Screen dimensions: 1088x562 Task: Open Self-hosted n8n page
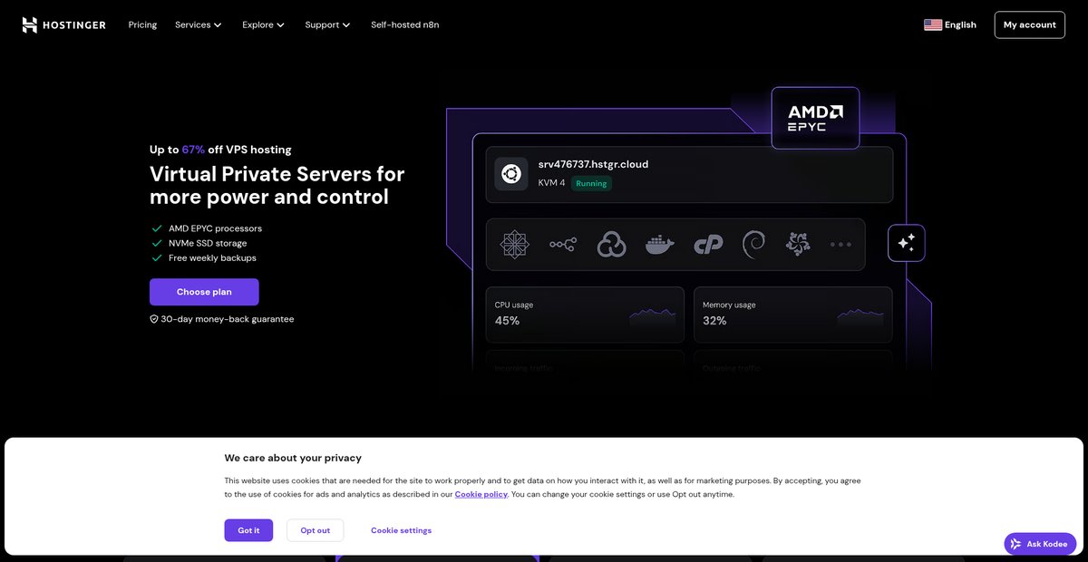tap(403, 24)
